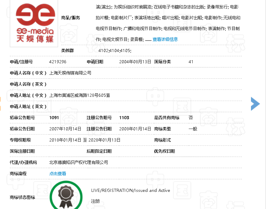Click the preliminary announcement issue number 1091
266x209 pixels.
(x=54, y=118)
